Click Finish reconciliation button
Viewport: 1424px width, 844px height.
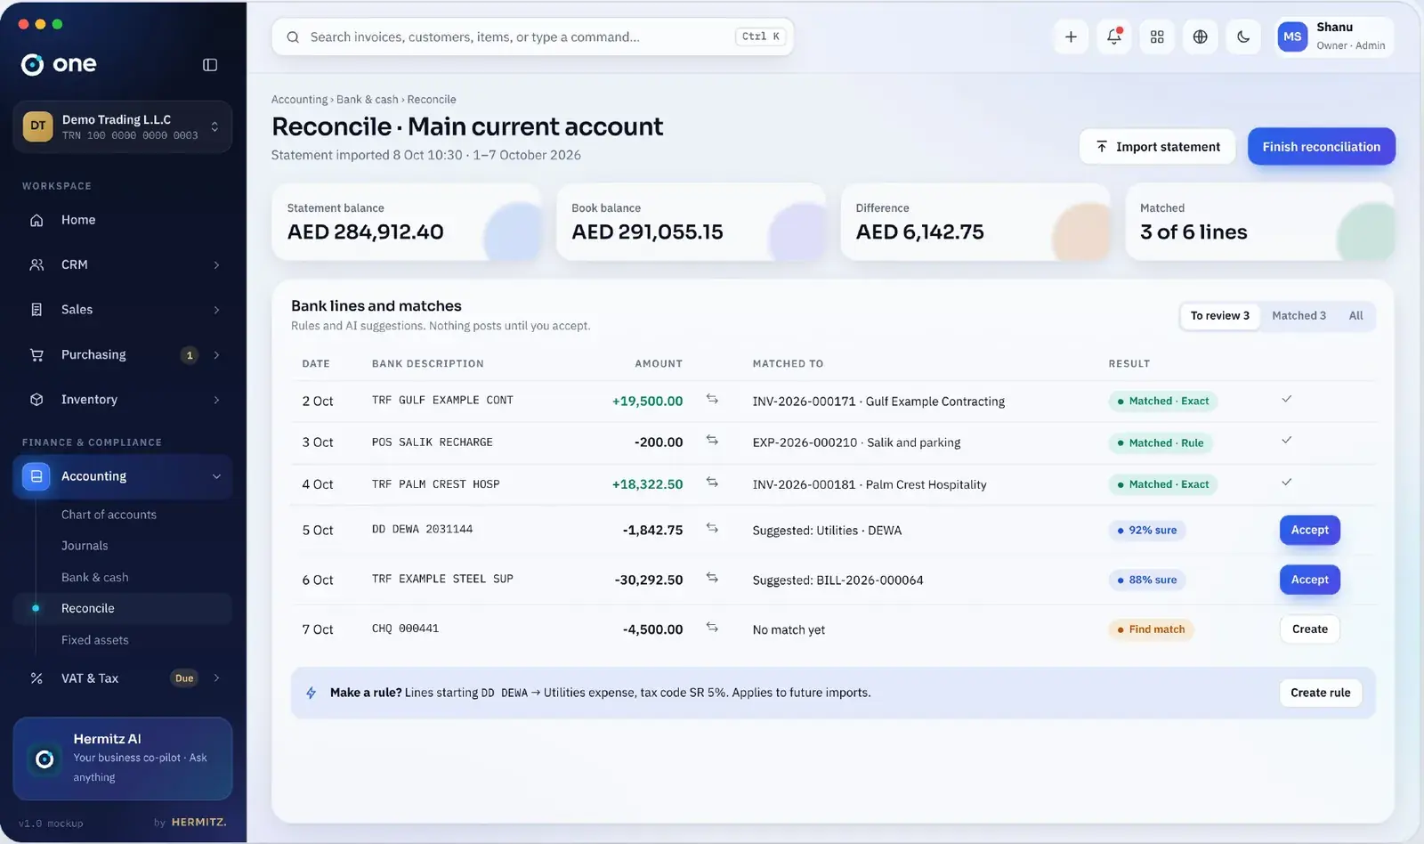coord(1321,147)
